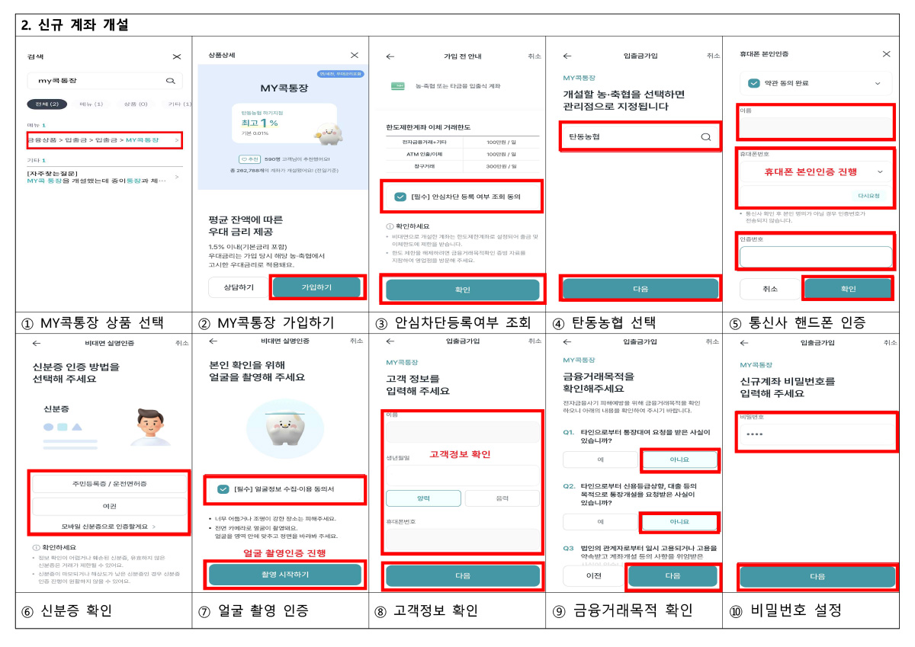Image resolution: width=915 pixels, height=647 pixels.
Task: Expand the 약관 동의 완료 chevron
Action: click(877, 82)
